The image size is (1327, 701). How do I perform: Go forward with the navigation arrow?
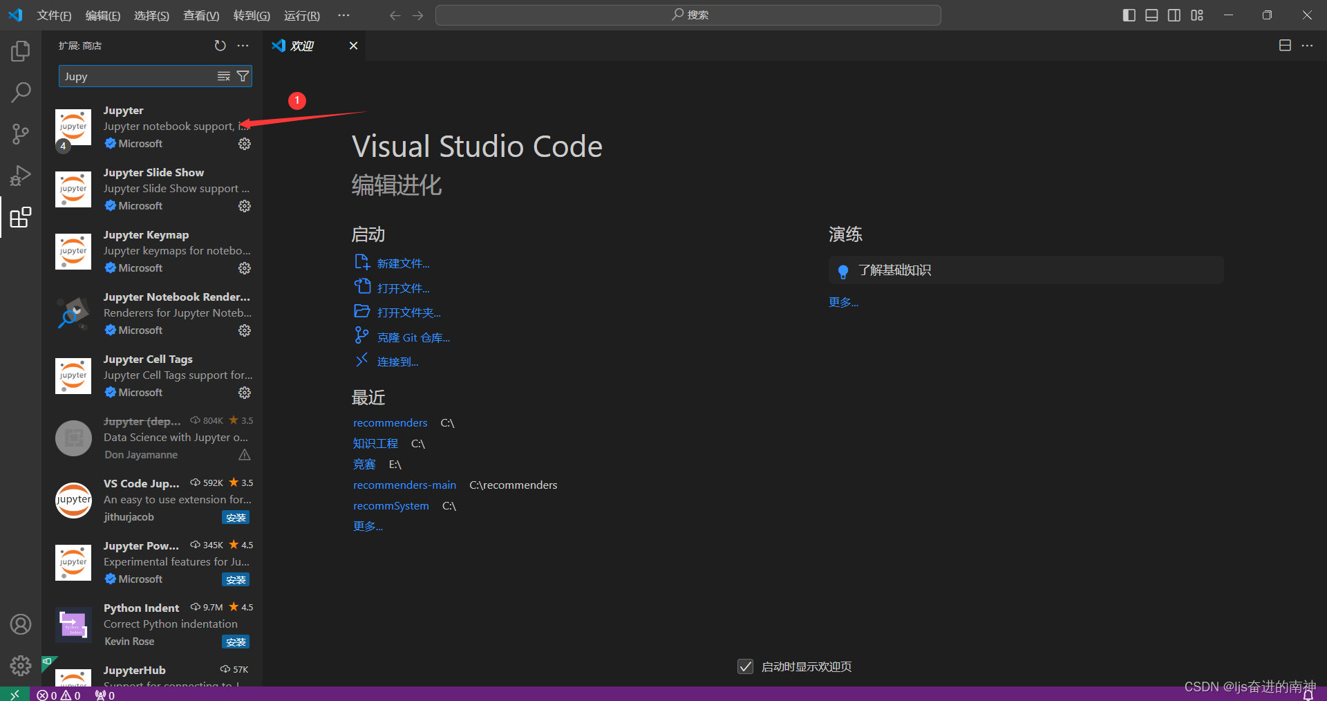[x=418, y=15]
